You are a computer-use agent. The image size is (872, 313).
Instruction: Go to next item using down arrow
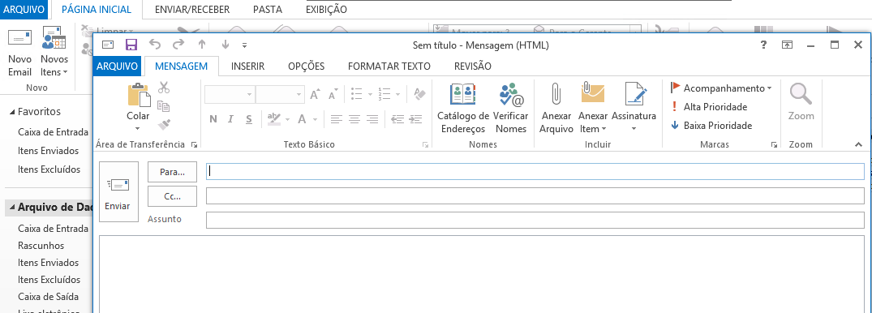coord(226,45)
